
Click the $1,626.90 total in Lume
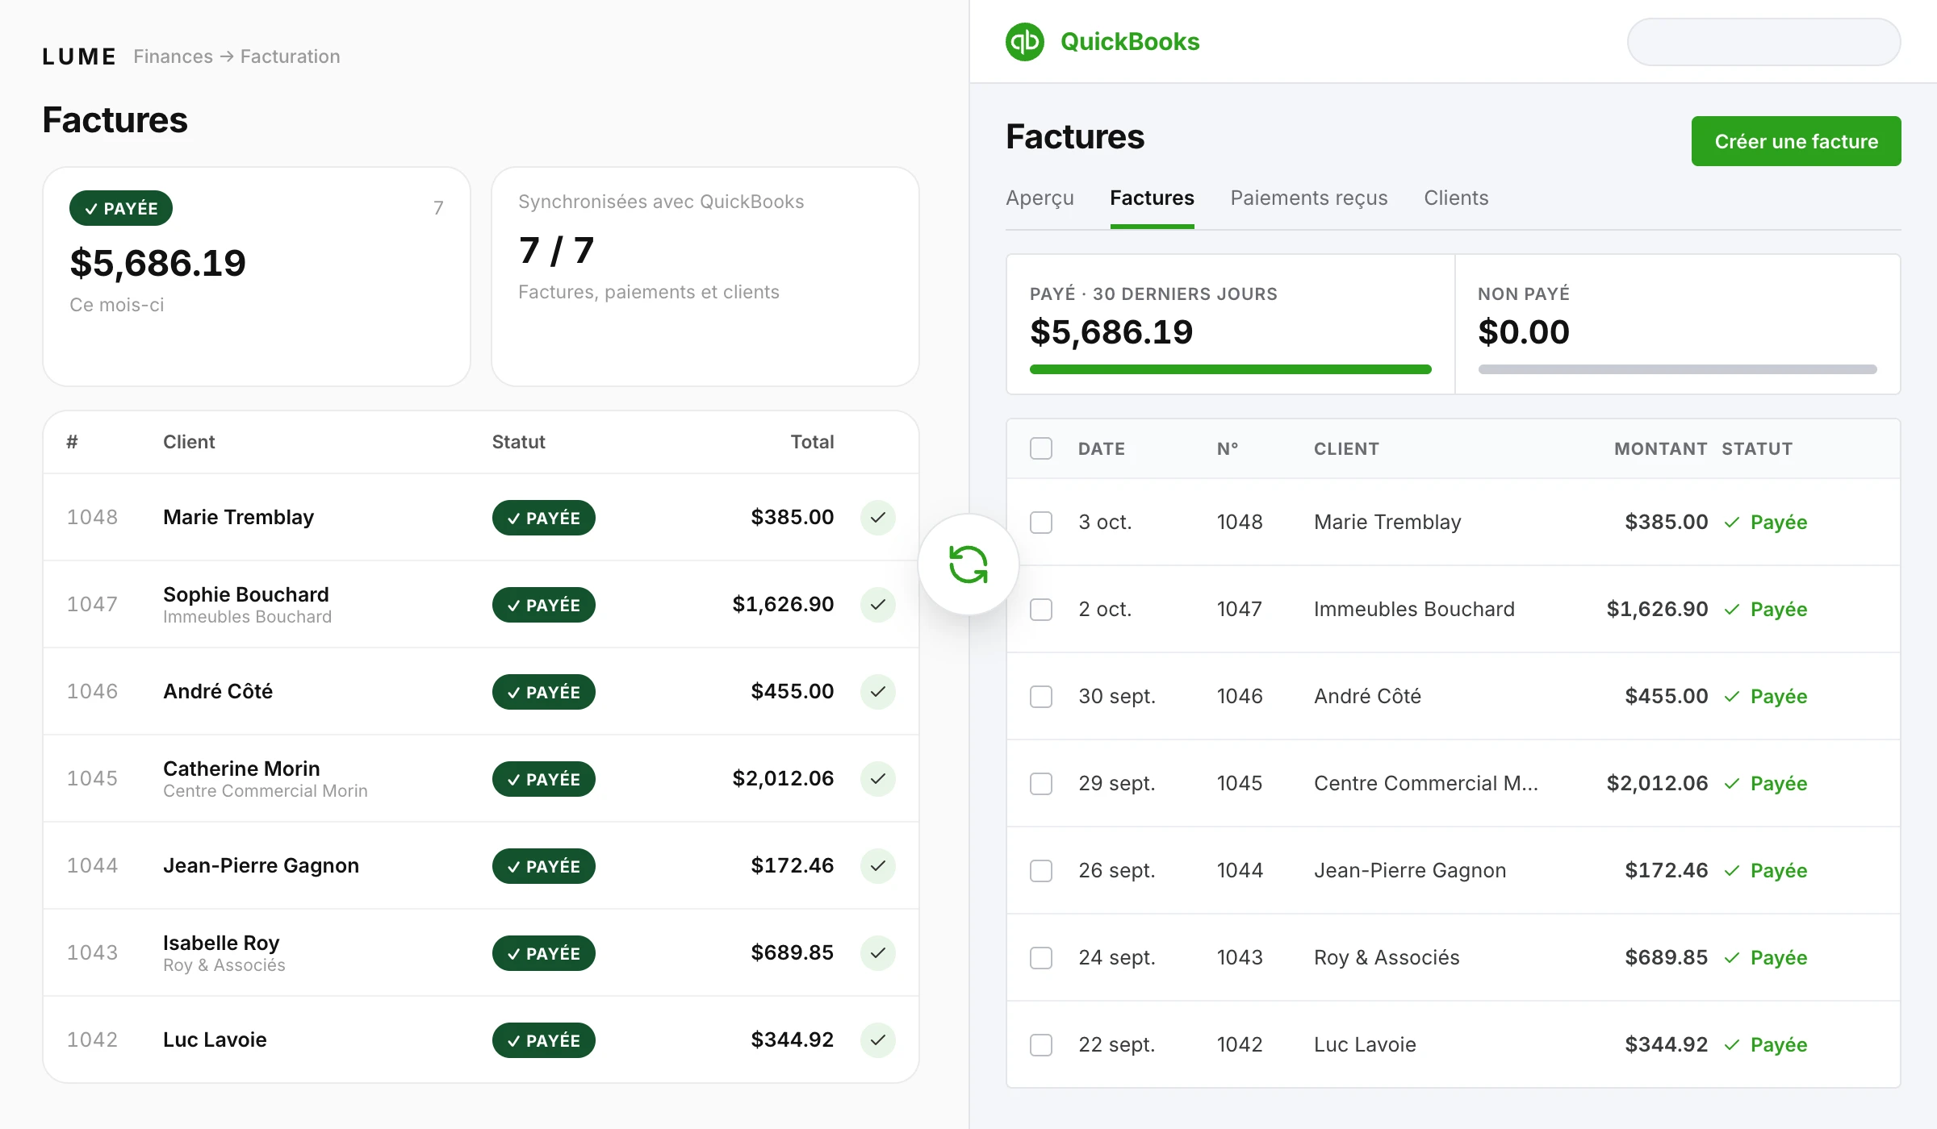coord(783,604)
